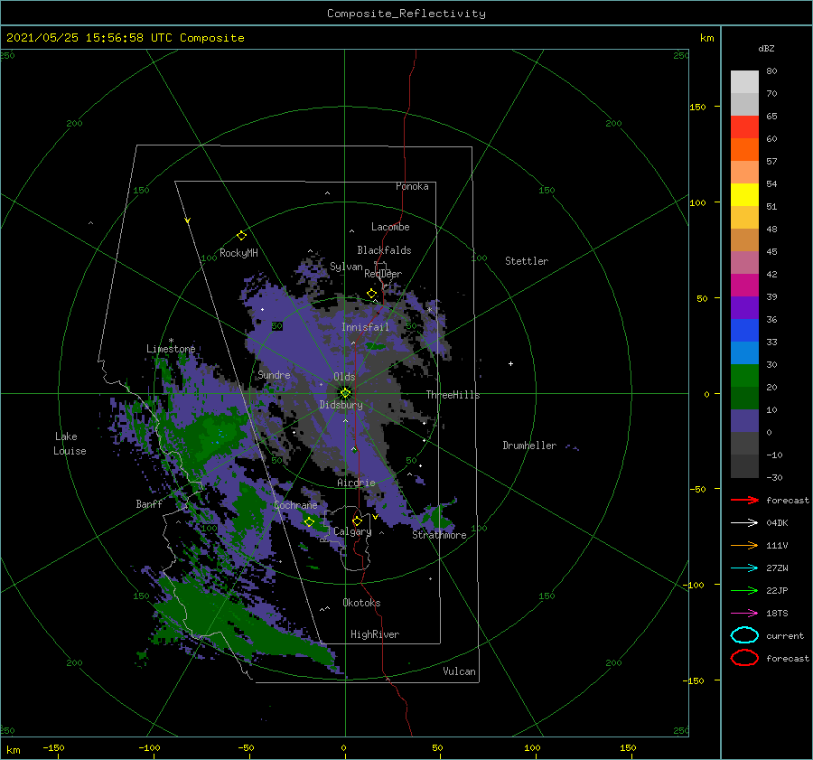The height and width of the screenshot is (760, 813).
Task: Click the blue 36 dBZ color band
Action: pos(744,330)
